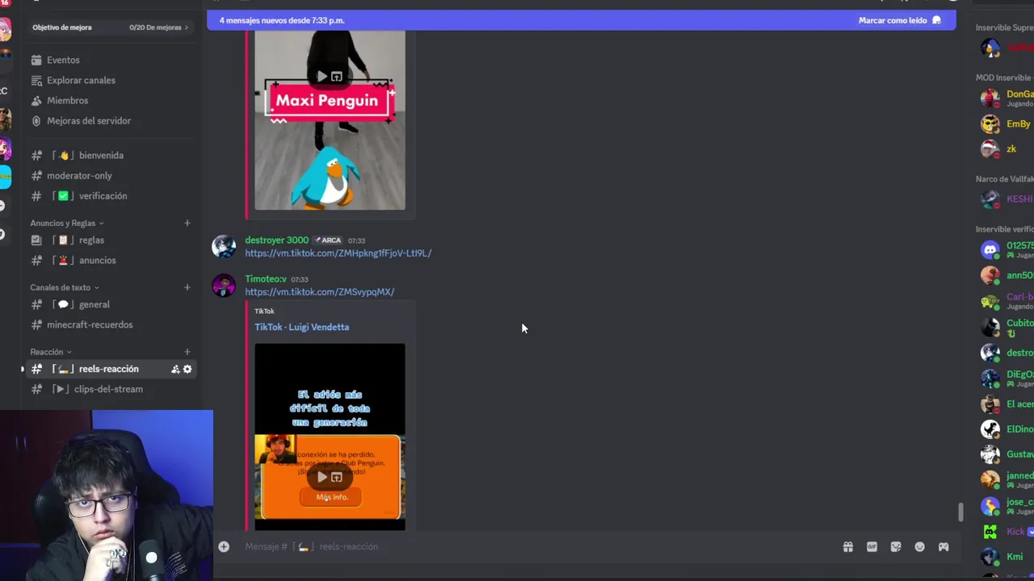Open Timoteo:v's TikTok link
The image size is (1034, 581).
pyautogui.click(x=319, y=292)
